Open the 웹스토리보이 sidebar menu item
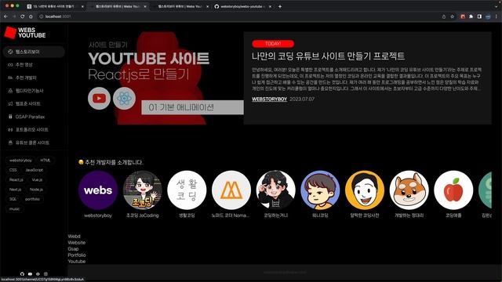502x282 pixels. pos(34,52)
